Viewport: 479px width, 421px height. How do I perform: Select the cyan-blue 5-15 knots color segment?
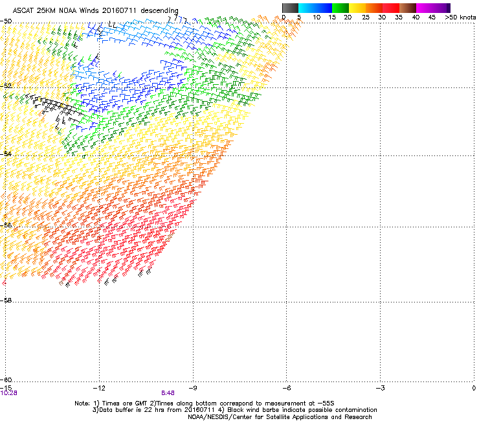click(315, 8)
